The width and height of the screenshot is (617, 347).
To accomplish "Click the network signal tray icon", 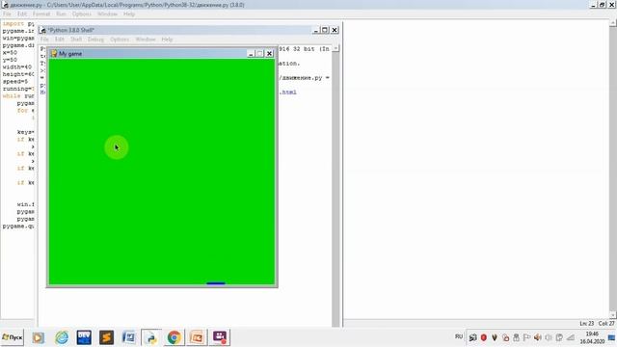I will [570, 337].
